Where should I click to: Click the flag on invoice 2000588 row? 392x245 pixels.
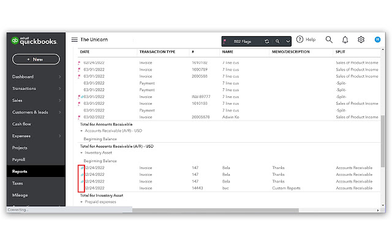79,76
